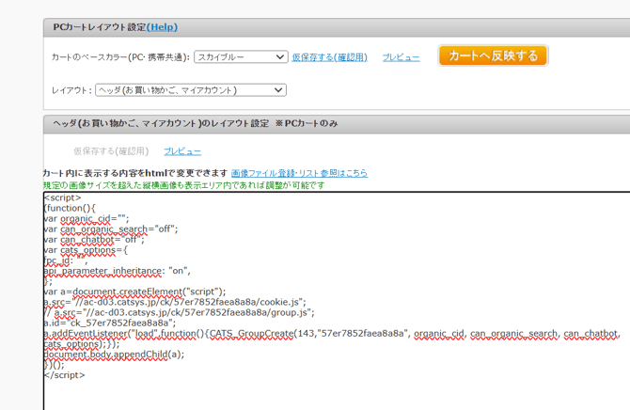This screenshot has width=630, height=410.
Task: Click the document.body.appendChild(a) line
Action: coord(114,355)
